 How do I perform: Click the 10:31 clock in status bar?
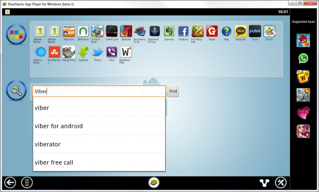tap(283, 12)
